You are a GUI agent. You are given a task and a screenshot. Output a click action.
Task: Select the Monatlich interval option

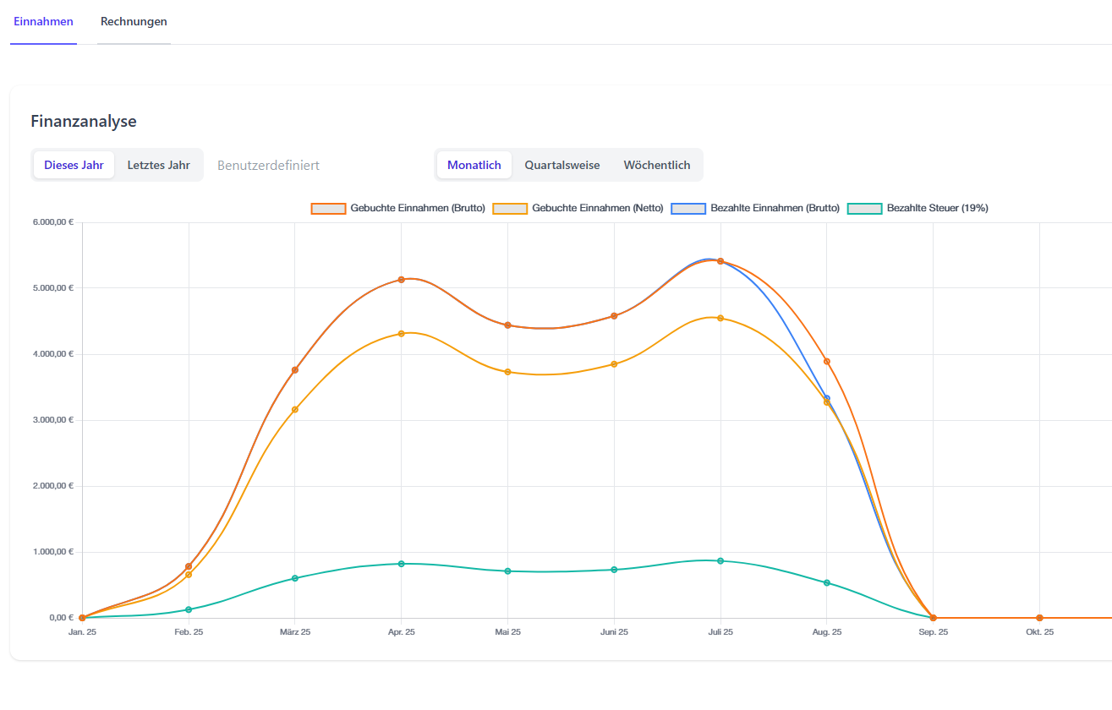(x=474, y=165)
